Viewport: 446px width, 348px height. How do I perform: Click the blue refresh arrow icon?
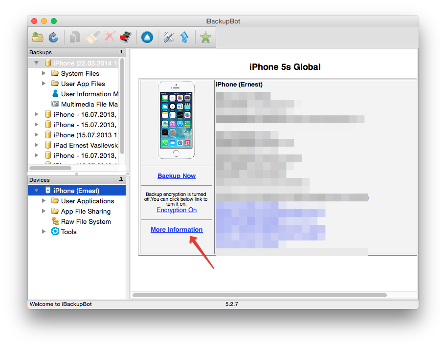click(x=53, y=37)
